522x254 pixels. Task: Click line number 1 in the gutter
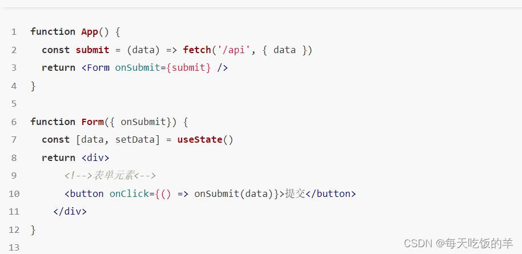(x=14, y=32)
